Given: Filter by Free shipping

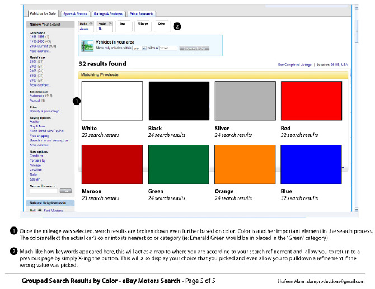Looking at the screenshot, I should click(x=39, y=136).
